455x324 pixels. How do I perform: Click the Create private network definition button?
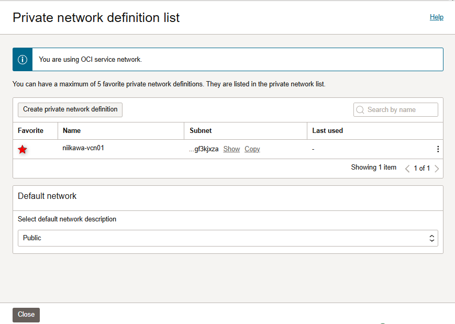click(x=70, y=109)
